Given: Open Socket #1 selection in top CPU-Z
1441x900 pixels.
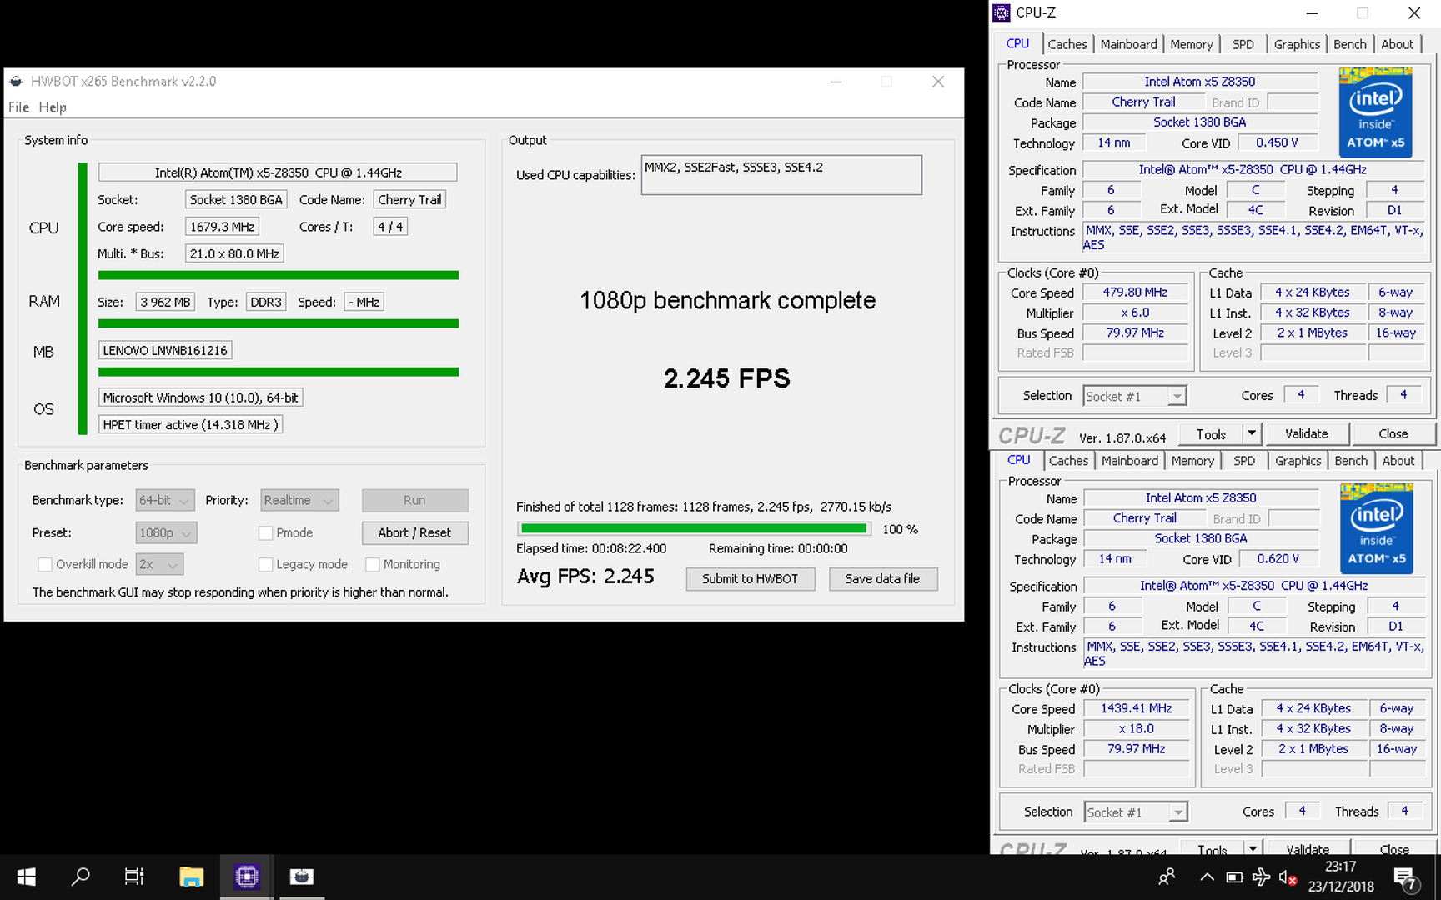Looking at the screenshot, I should tap(1135, 396).
